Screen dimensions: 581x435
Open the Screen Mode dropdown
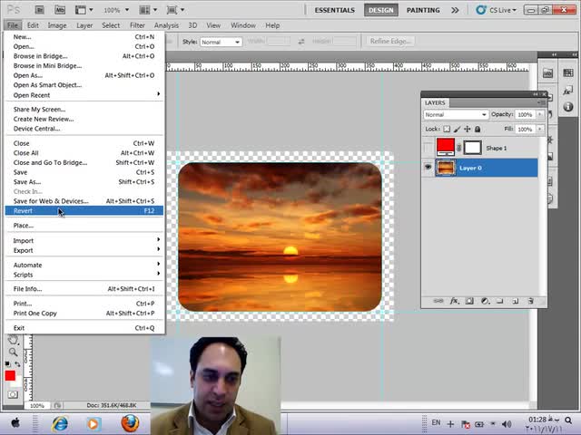175,10
